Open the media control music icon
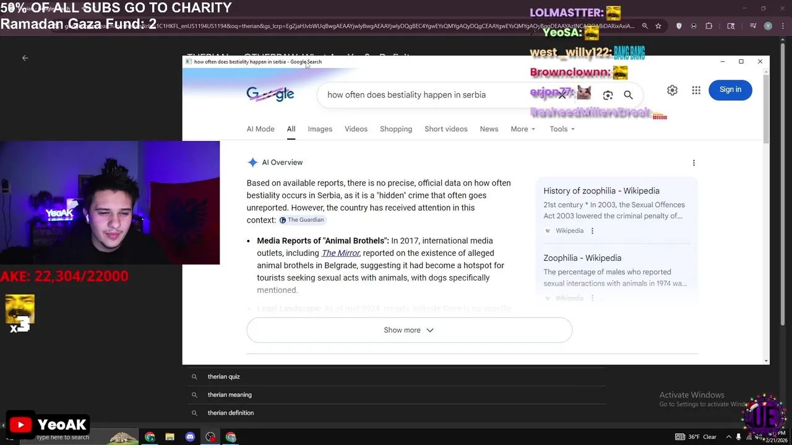This screenshot has height=445, width=792. (753, 26)
